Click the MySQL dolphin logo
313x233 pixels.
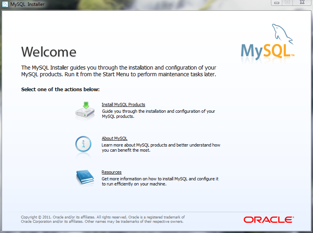click(268, 42)
